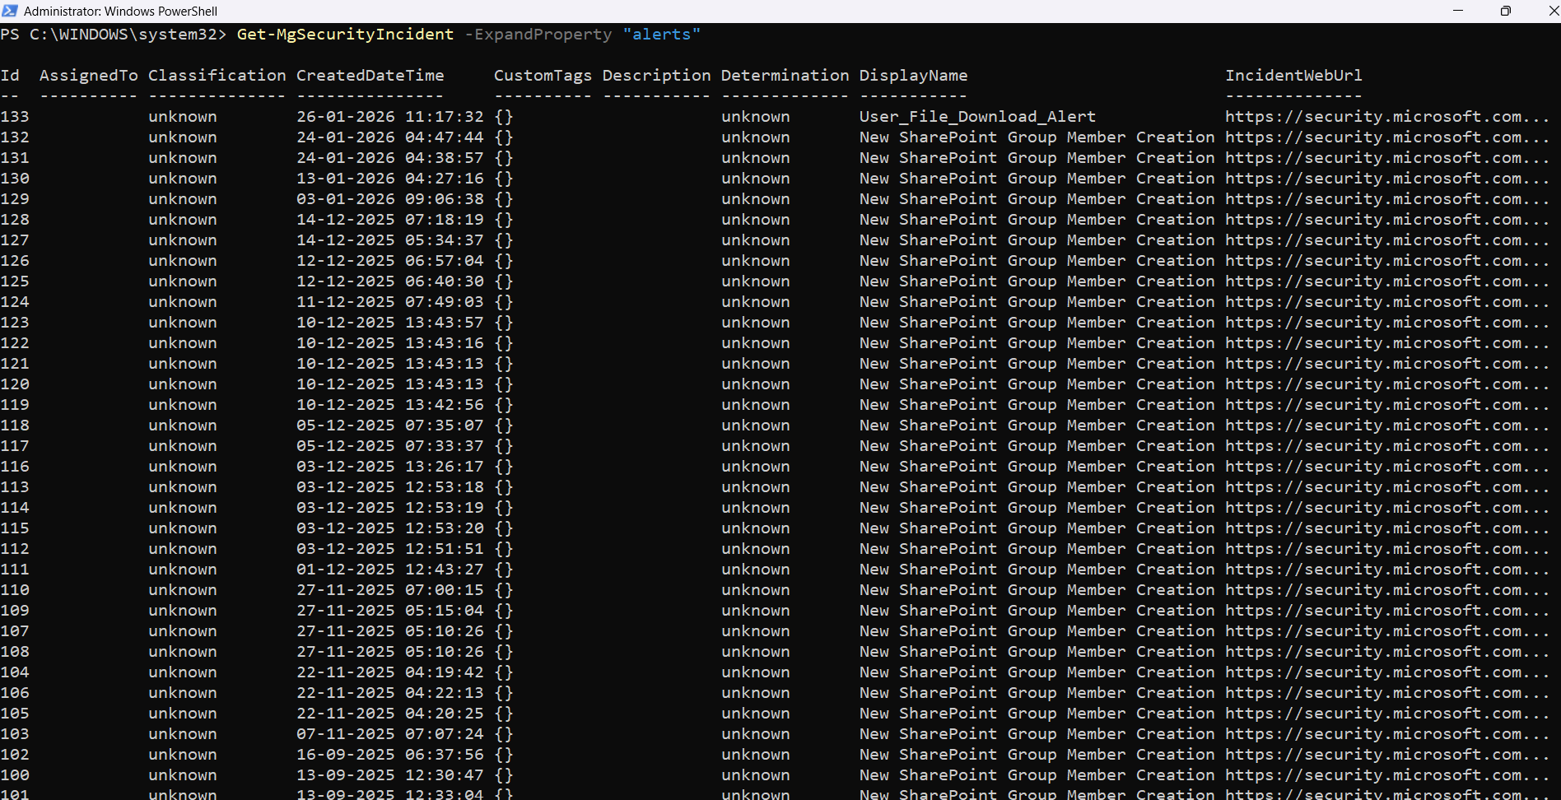Image resolution: width=1561 pixels, height=800 pixels.
Task: Click the Get-MgSecurityIncident command text
Action: [x=345, y=35]
